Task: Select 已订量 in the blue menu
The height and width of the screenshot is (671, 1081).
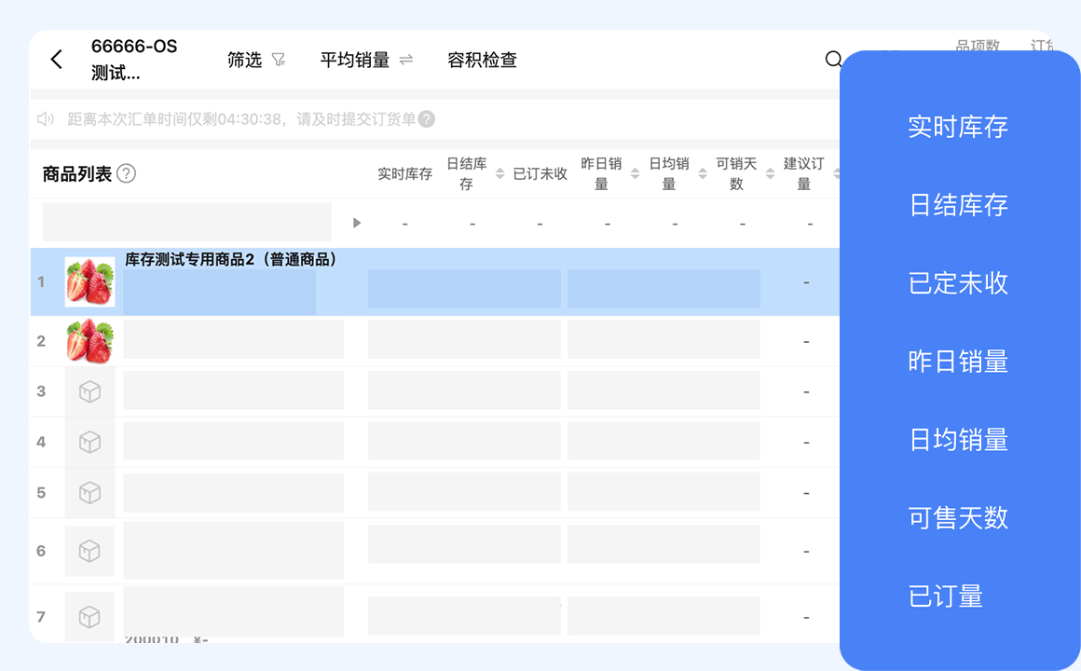Action: point(946,596)
